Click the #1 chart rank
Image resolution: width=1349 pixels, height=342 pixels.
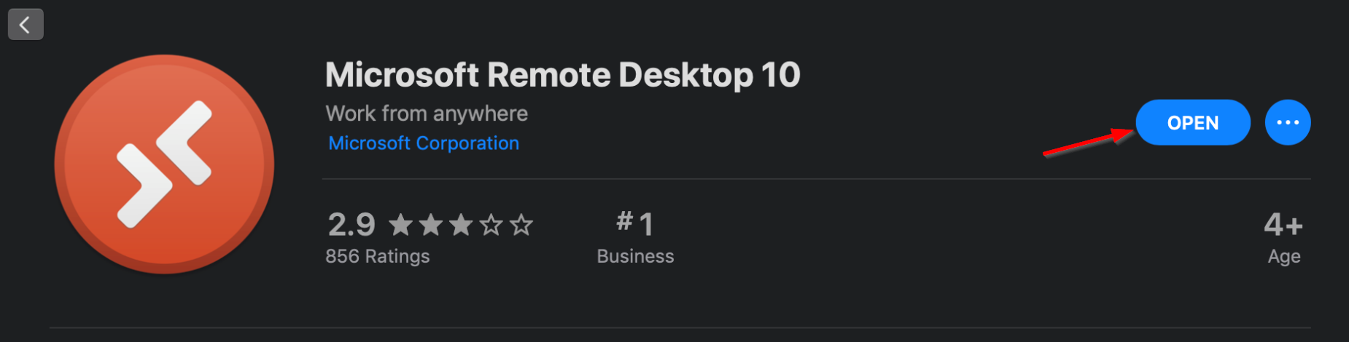point(635,223)
